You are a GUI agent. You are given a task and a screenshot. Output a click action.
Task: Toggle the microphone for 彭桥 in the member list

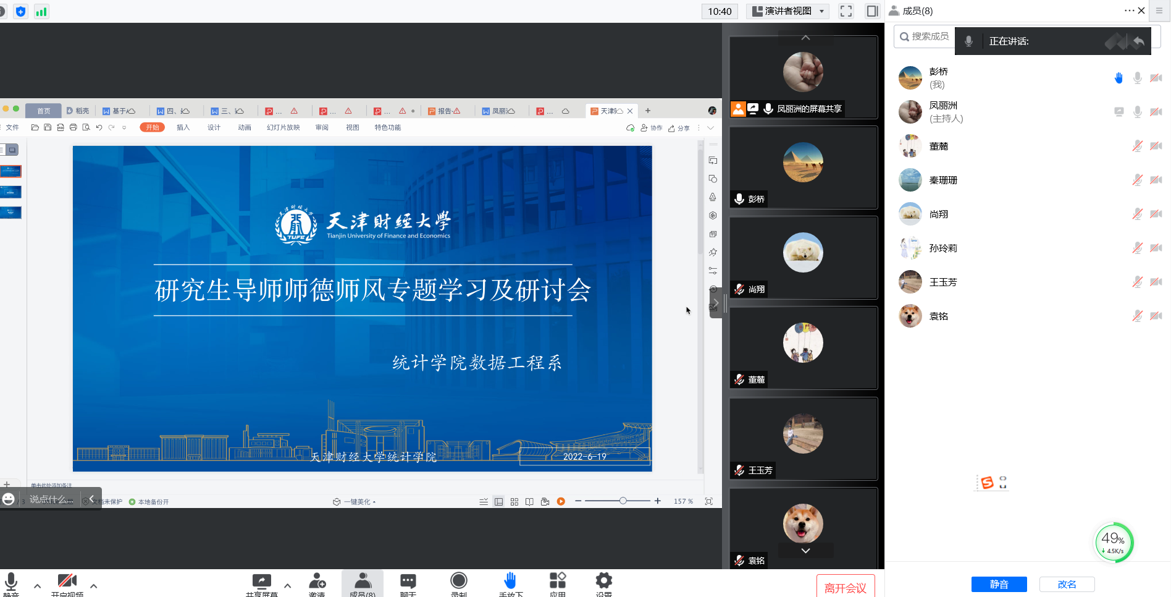(1137, 78)
